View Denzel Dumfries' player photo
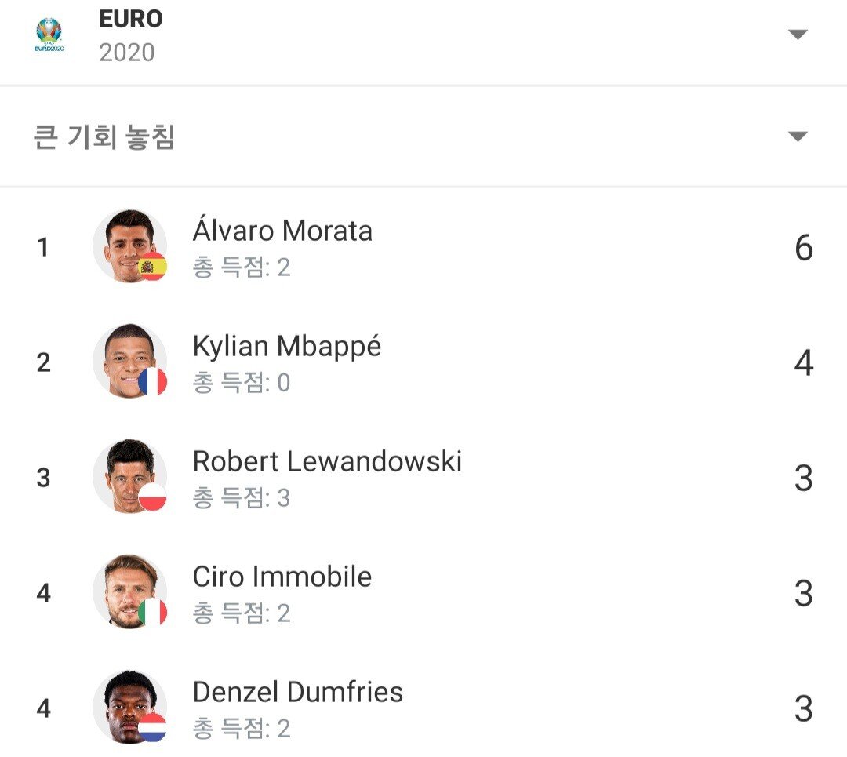 click(125, 704)
